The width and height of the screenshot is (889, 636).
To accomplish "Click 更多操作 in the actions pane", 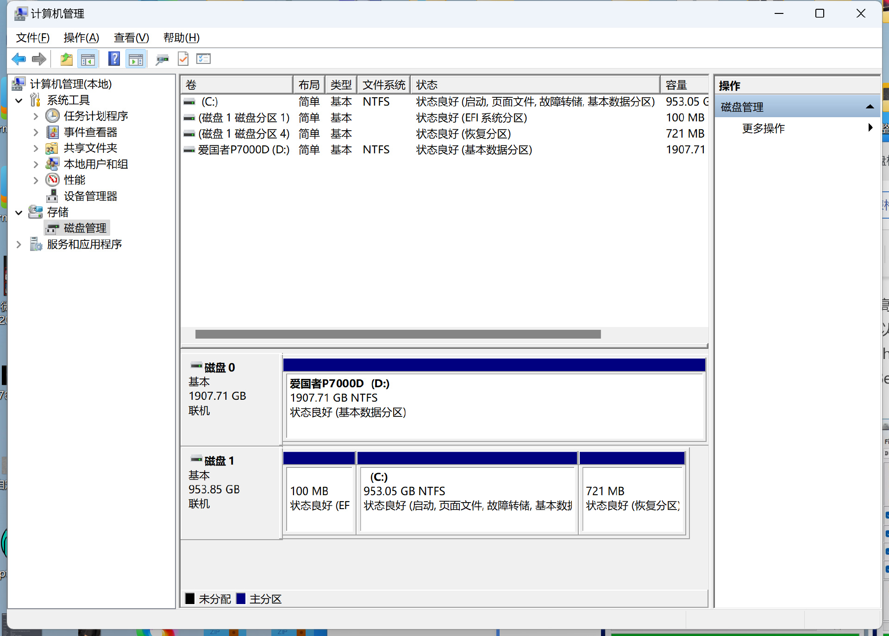I will [x=763, y=128].
